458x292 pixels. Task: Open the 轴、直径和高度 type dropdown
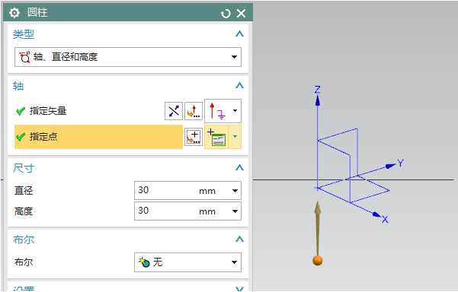click(128, 57)
